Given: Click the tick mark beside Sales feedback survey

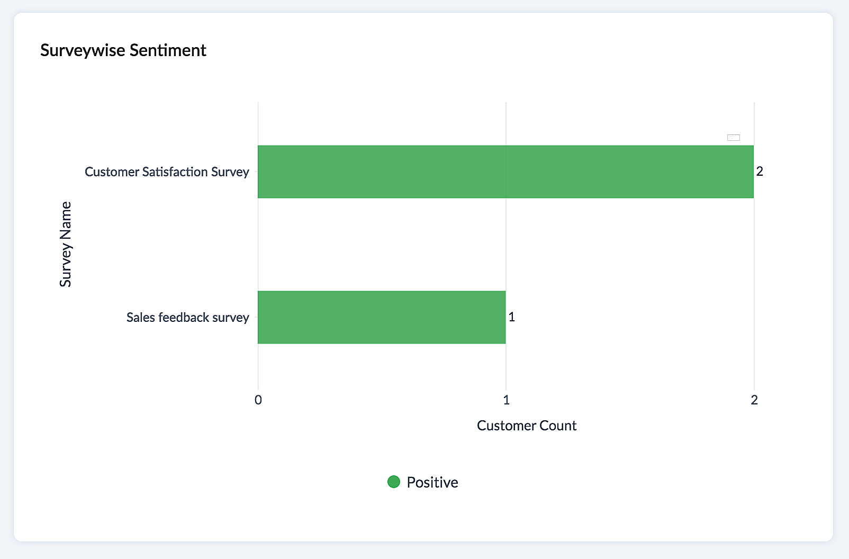Looking at the screenshot, I should pyautogui.click(x=255, y=318).
